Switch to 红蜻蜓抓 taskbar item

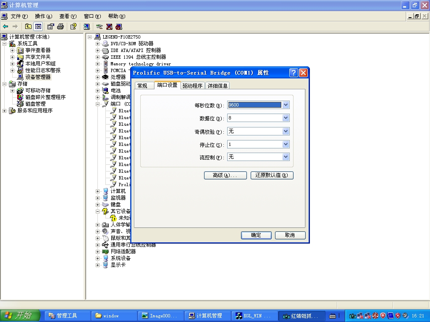click(301, 316)
